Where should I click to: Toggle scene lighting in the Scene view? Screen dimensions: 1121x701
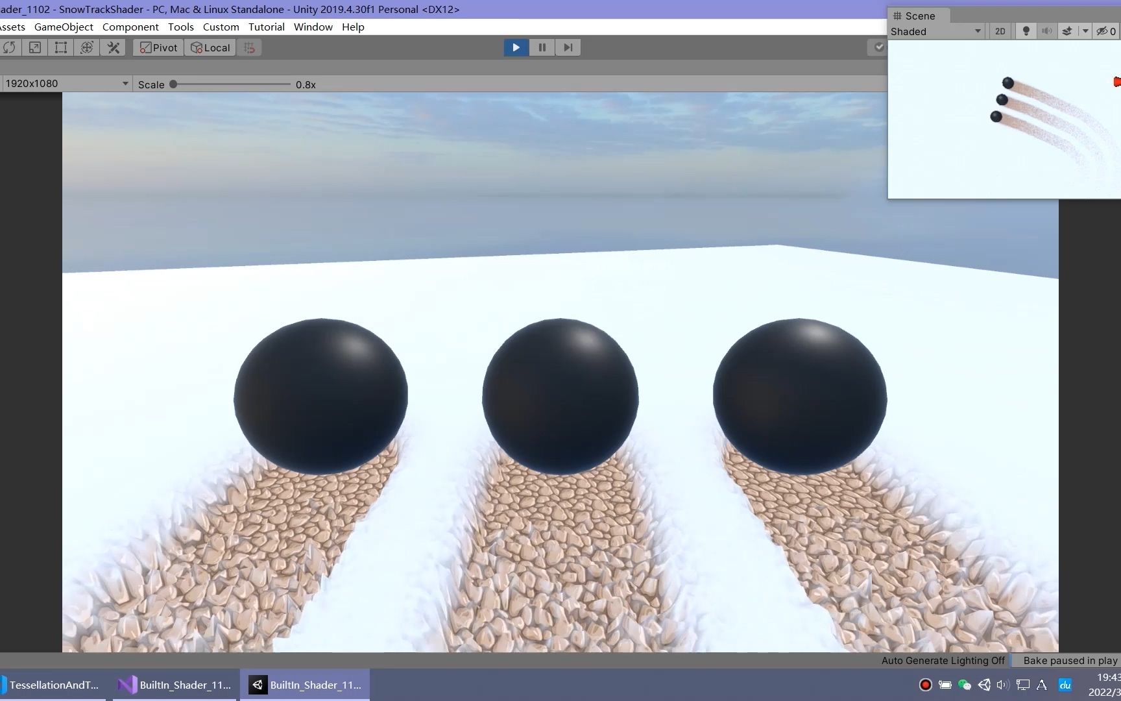1025,31
